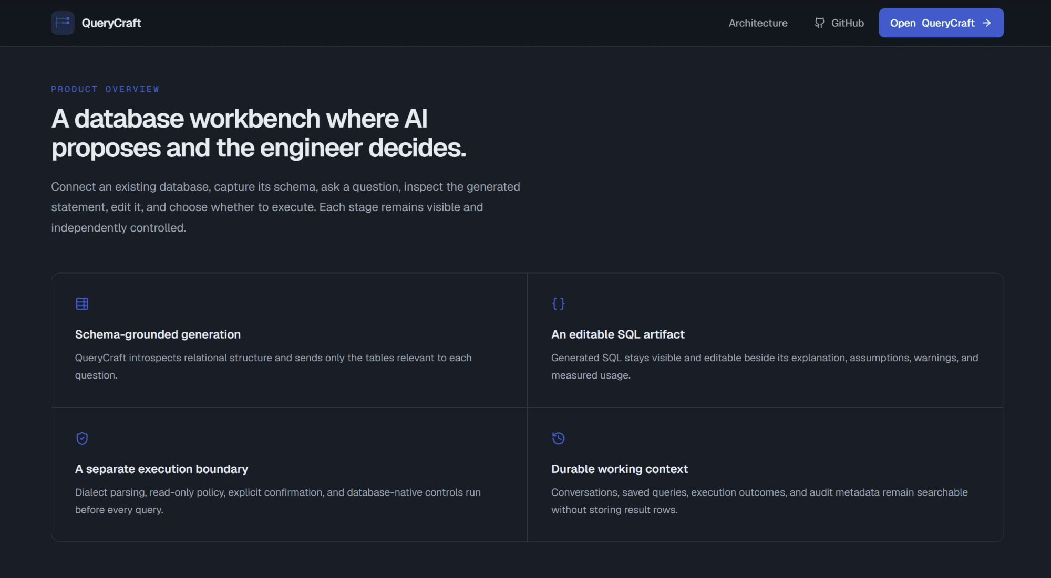Select the Durable working context heading
The image size is (1051, 578).
[619, 469]
